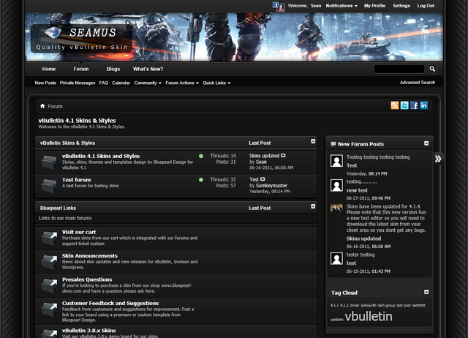This screenshot has width=468, height=338.
Task: Click 'Posts: 57' statistic text
Action: pyautogui.click(x=226, y=185)
